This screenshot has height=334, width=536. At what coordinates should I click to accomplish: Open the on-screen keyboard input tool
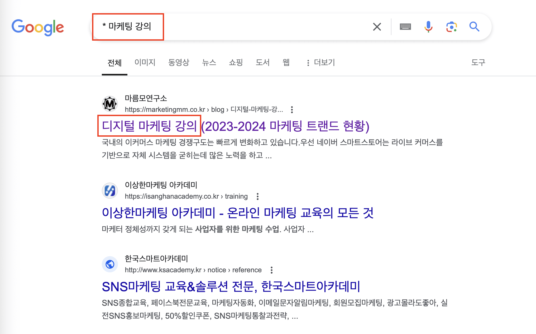(405, 27)
